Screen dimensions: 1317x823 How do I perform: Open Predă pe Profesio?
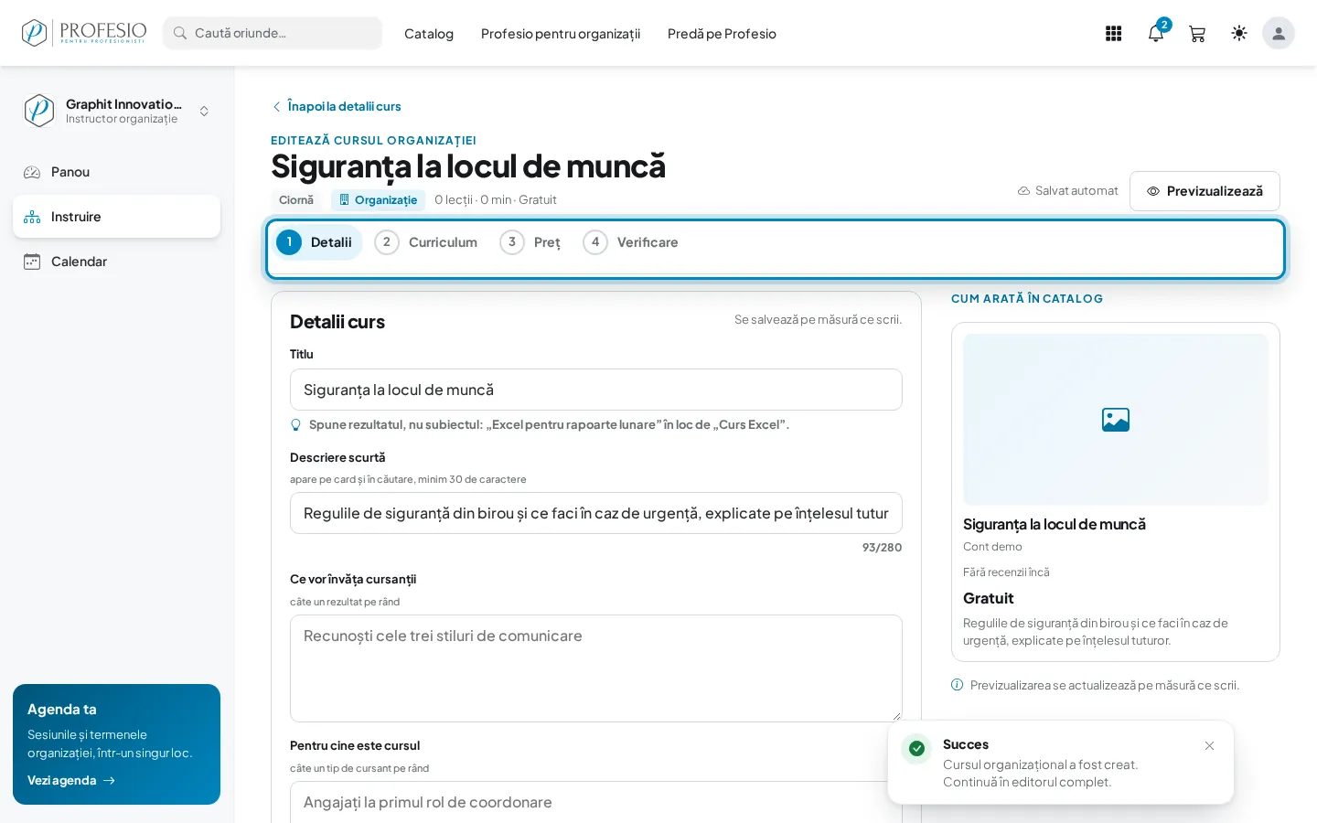point(722,34)
